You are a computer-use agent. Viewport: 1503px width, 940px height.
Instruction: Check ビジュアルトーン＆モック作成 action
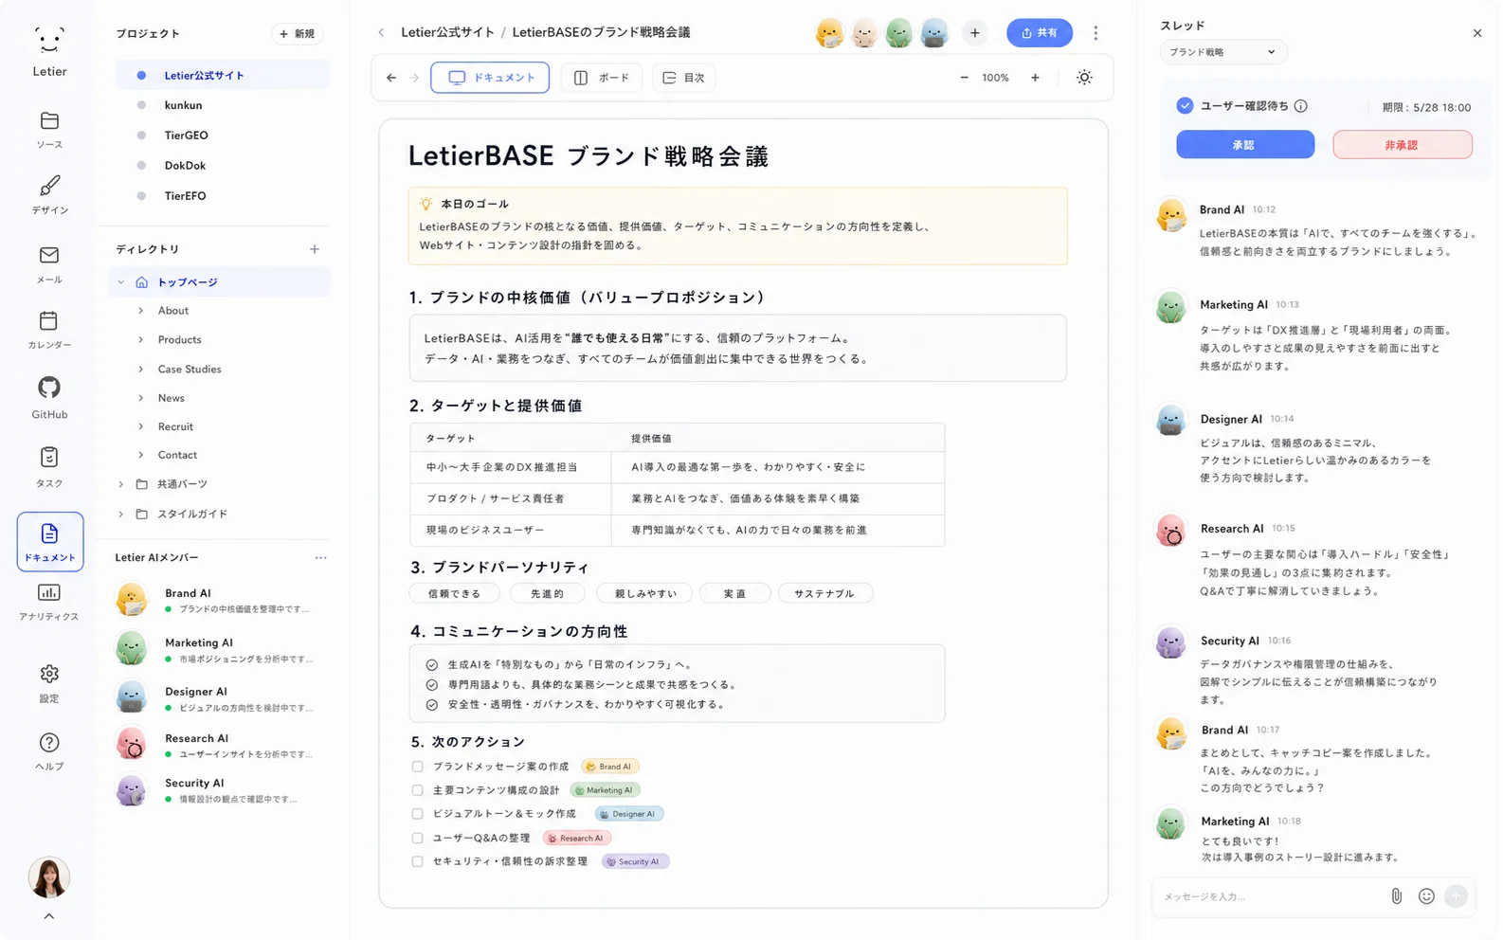click(417, 814)
